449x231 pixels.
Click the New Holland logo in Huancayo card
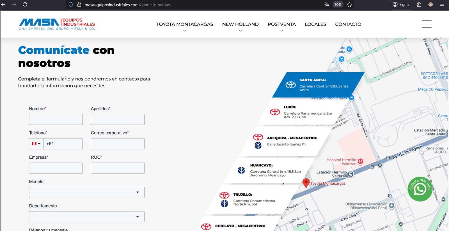pyautogui.click(x=241, y=170)
